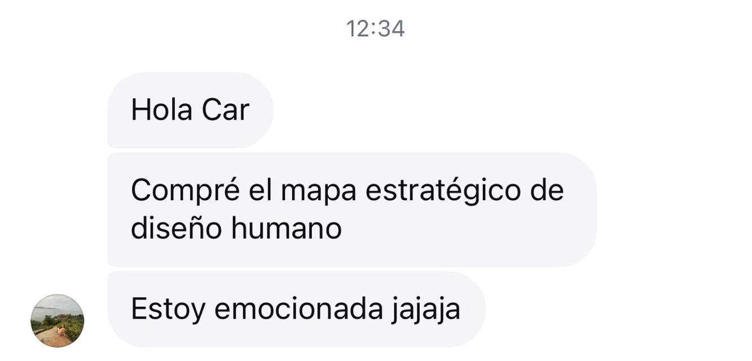Tap the "Compré el mapa estratégico" message bubble

click(352, 210)
